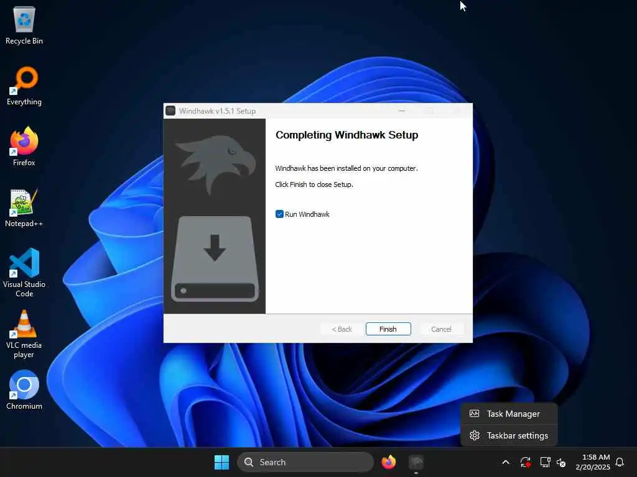This screenshot has height=477, width=637.
Task: Click the Windhawk icon in setup title bar
Action: pyautogui.click(x=170, y=111)
